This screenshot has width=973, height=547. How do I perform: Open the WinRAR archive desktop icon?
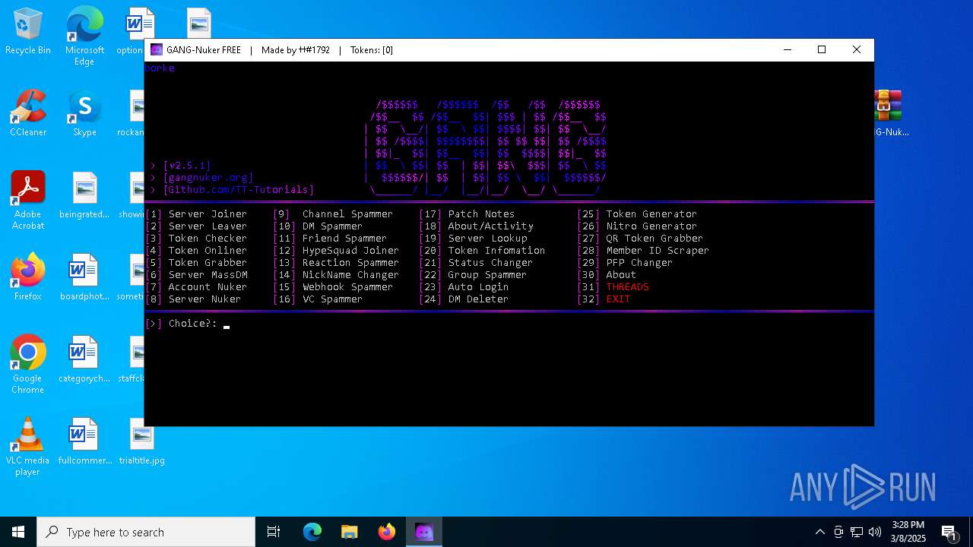tap(889, 113)
